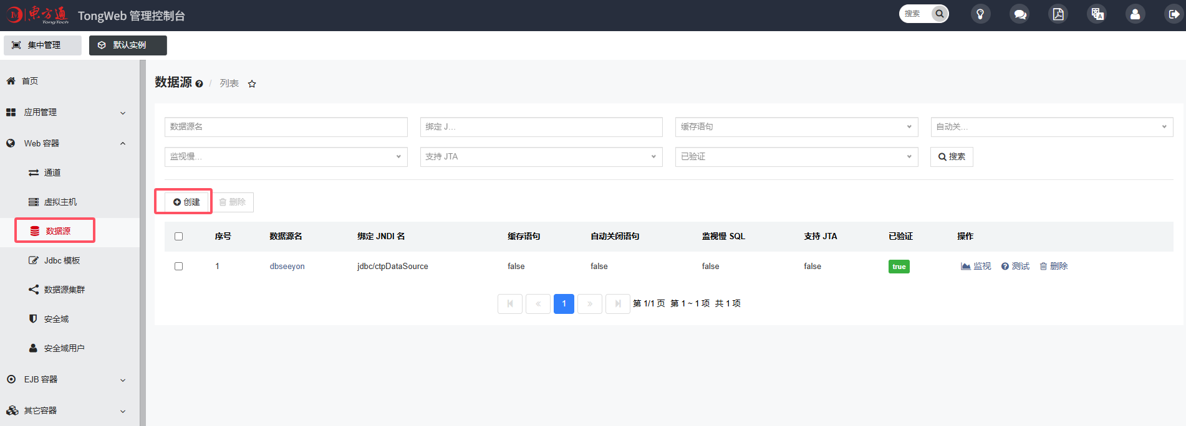Viewport: 1186px width, 426px height.
Task: Click the 创建 button to add datasource
Action: coord(186,202)
